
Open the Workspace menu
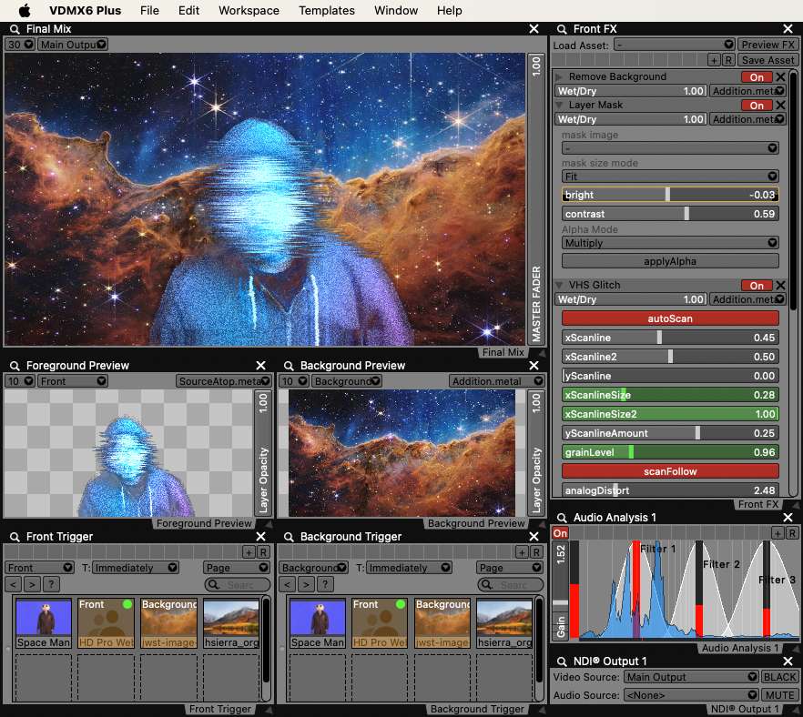coord(249,11)
